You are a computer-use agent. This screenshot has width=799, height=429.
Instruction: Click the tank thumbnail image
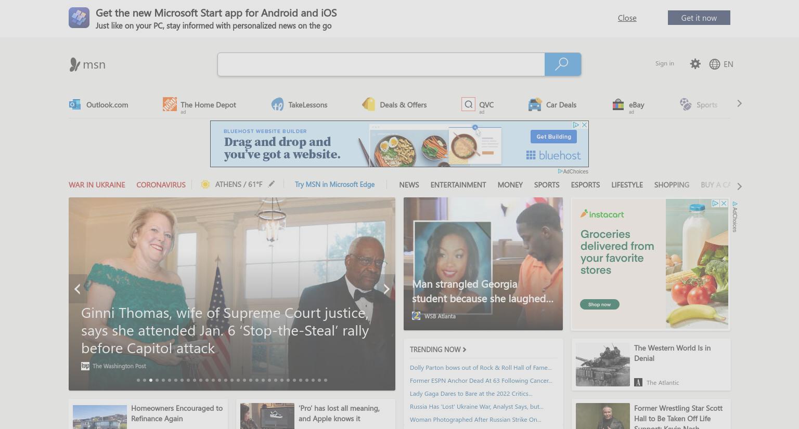(602, 365)
